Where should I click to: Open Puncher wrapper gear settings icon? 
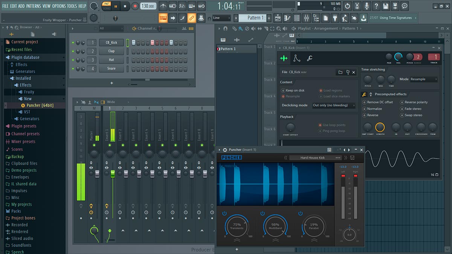pos(225,150)
